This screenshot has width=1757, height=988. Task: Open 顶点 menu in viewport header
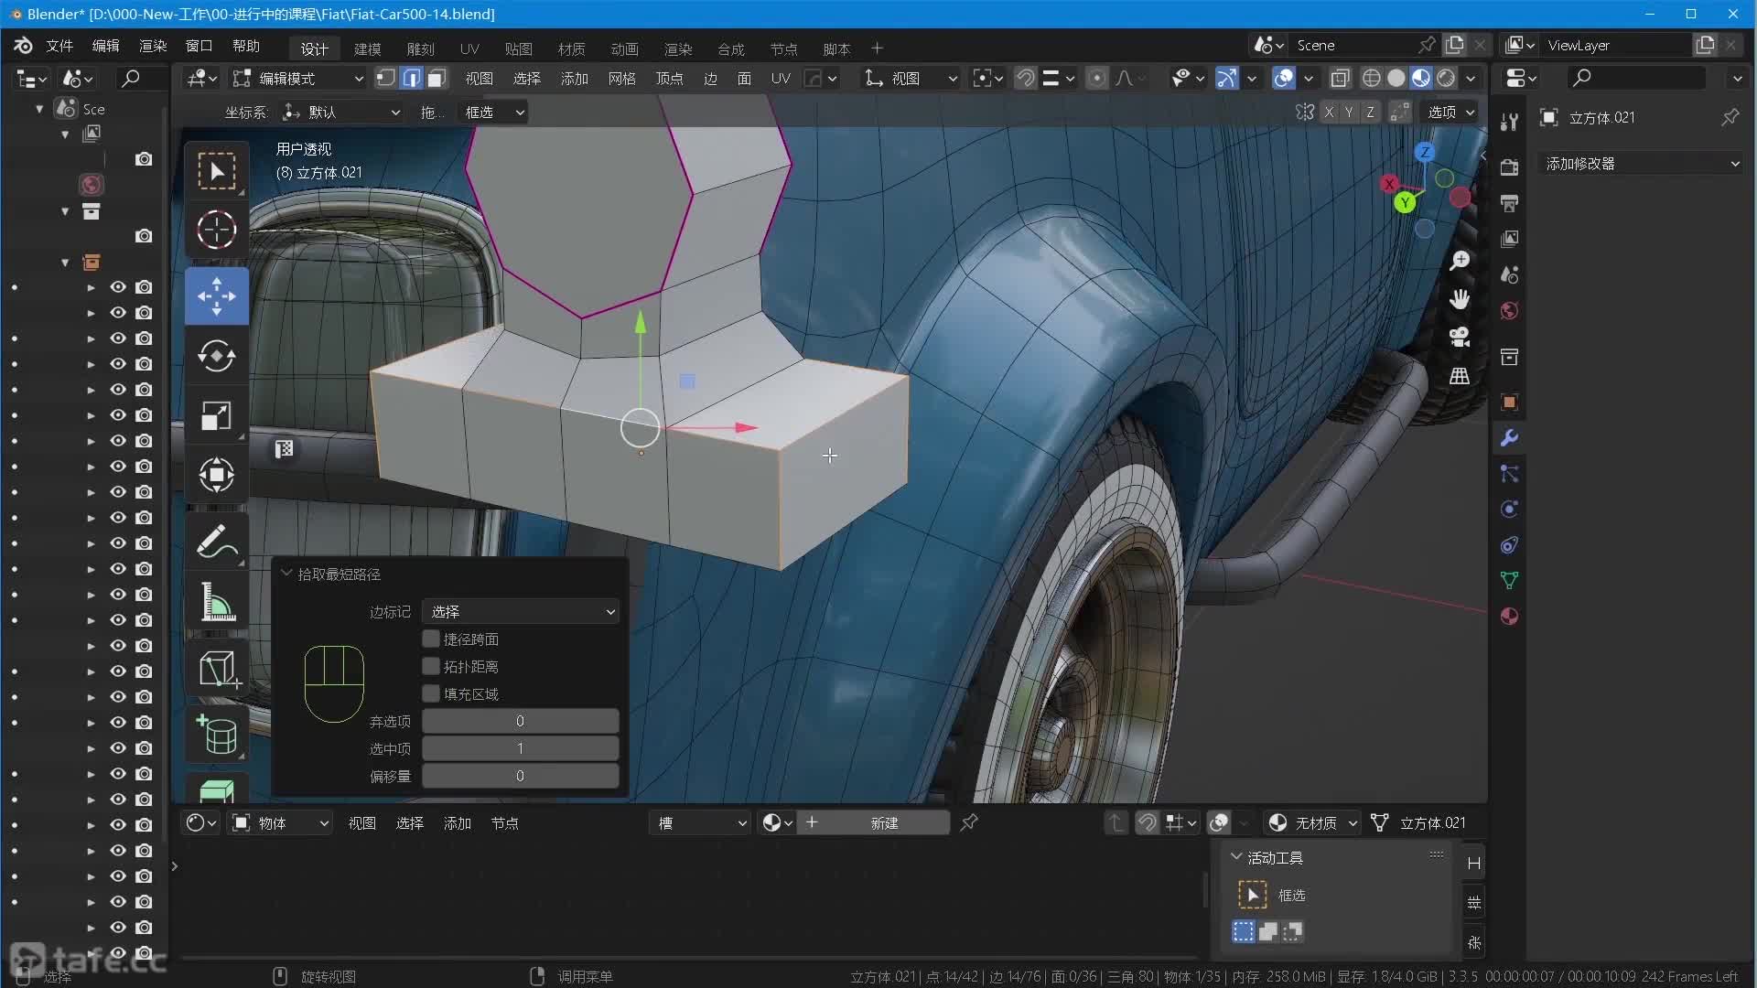[669, 79]
